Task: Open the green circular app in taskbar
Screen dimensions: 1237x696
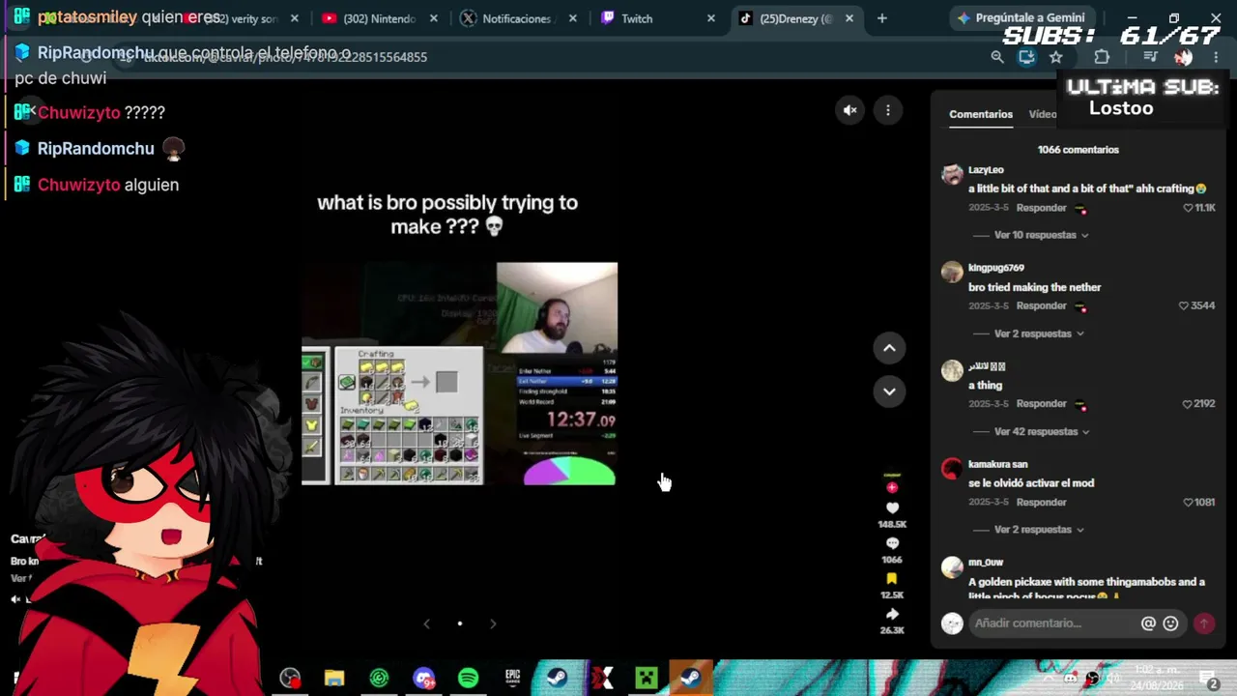Action: [x=379, y=678]
